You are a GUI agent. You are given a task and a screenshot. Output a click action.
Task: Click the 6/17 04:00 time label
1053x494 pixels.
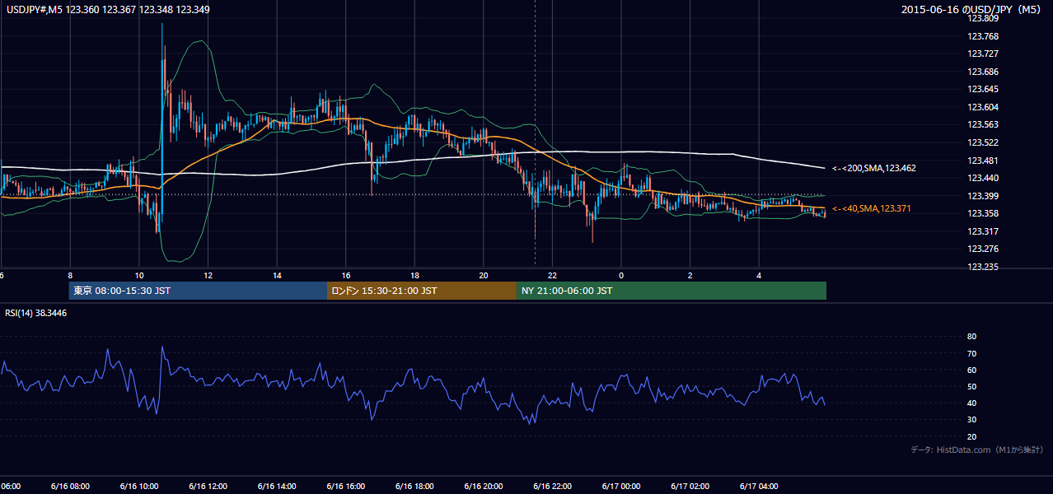[760, 486]
